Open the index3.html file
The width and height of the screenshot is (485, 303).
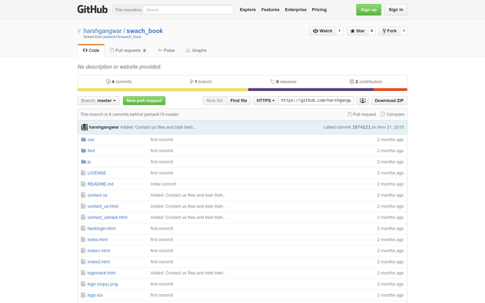[x=99, y=262]
